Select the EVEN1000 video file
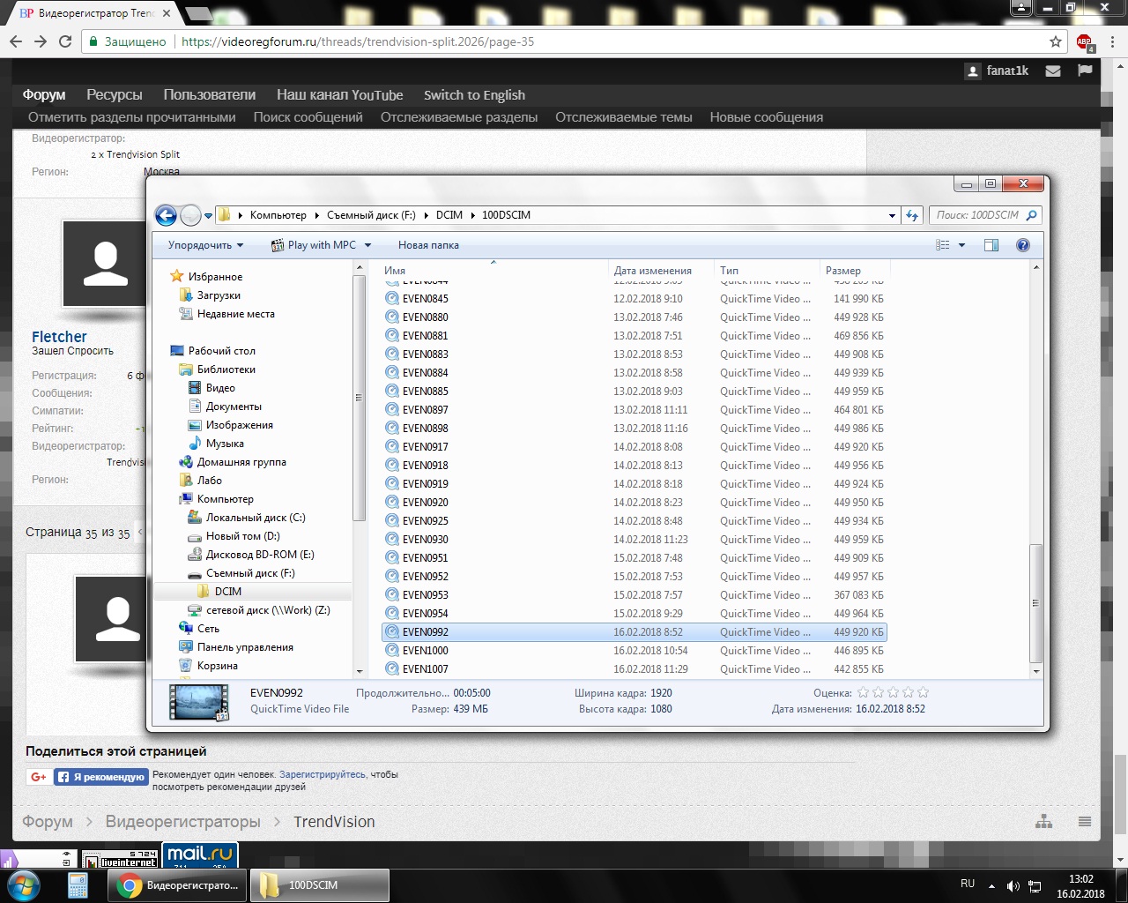The width and height of the screenshot is (1128, 903). (426, 651)
